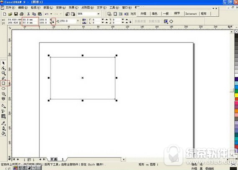Viewport: 238px width, 170px height.
Task: Select the Ellipse tool
Action: coord(3,89)
